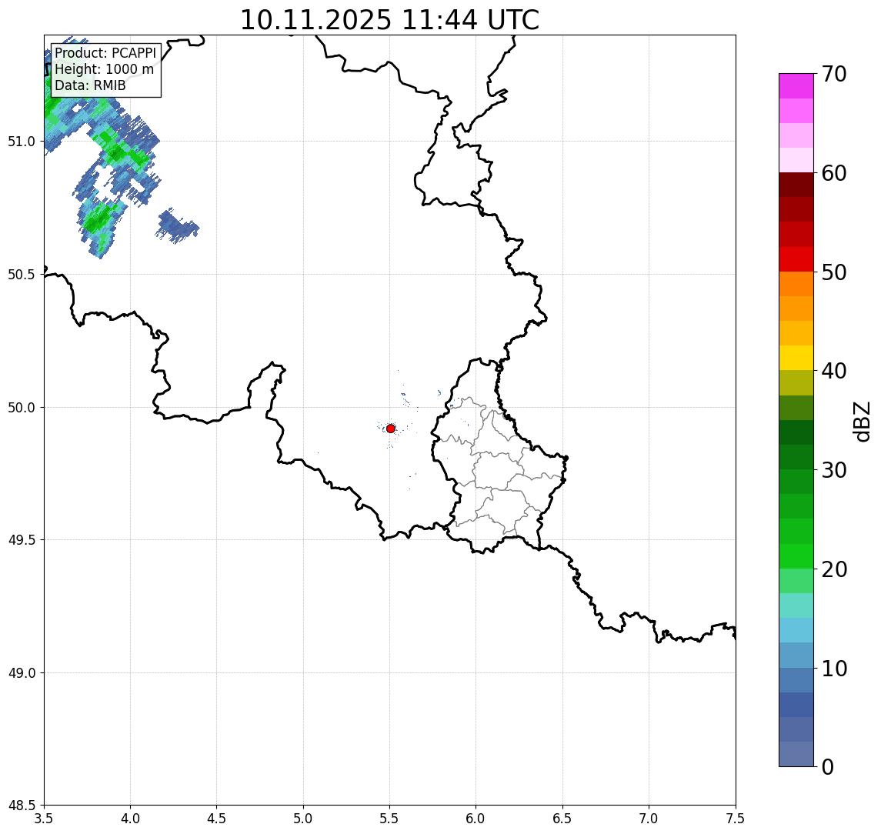Click the colorbar tick label "20"
881x834 pixels.
pos(834,569)
